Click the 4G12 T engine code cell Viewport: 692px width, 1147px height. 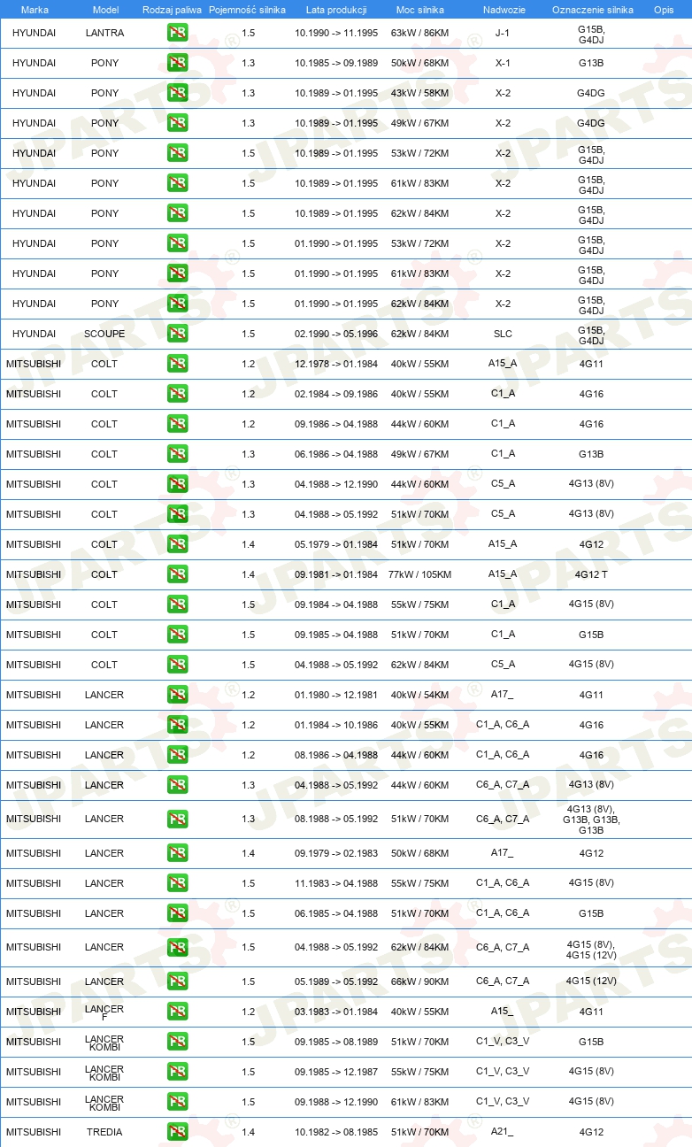coord(591,575)
